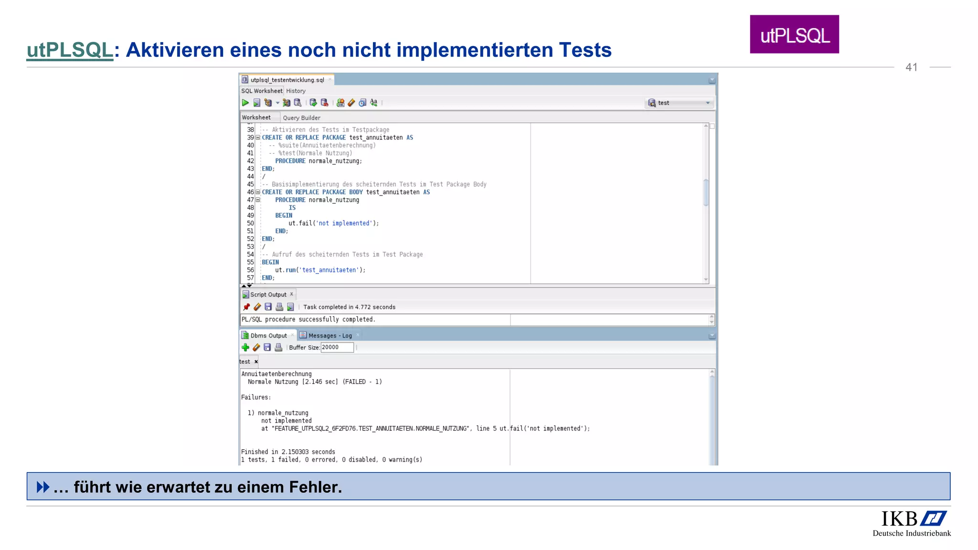Collapse the procedure block at line 47
This screenshot has width=978, height=550.
[x=258, y=200]
